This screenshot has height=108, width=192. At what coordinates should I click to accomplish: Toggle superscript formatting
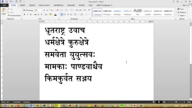click(41, 15)
